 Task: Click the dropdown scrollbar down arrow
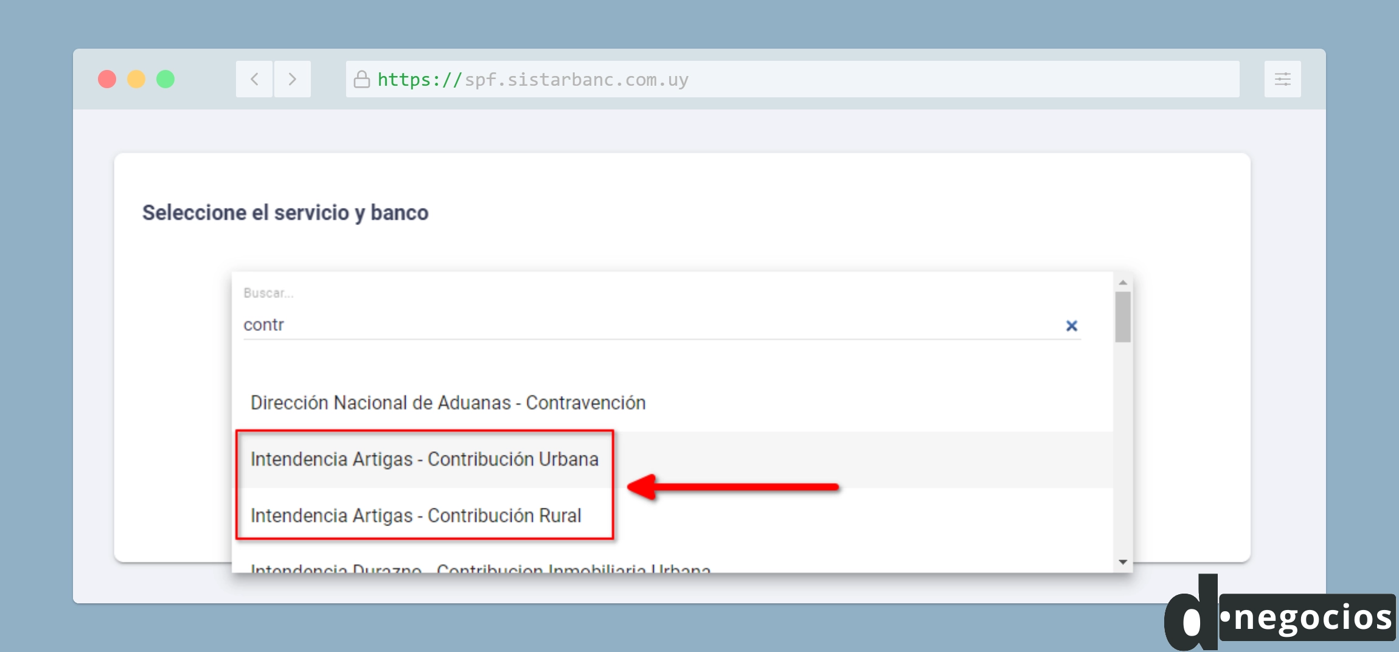[1123, 562]
